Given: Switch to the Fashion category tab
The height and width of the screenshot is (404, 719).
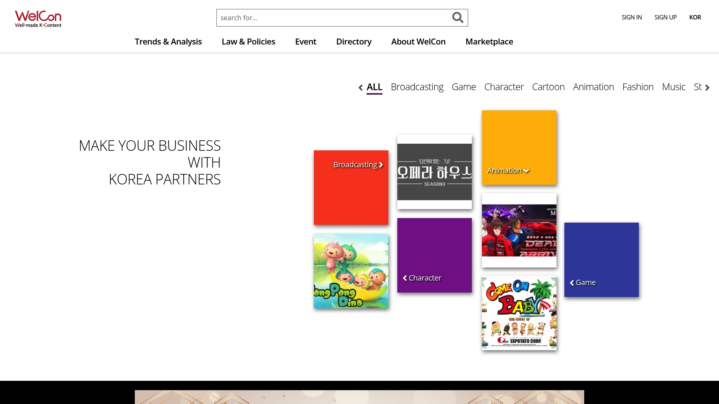Looking at the screenshot, I should [638, 87].
